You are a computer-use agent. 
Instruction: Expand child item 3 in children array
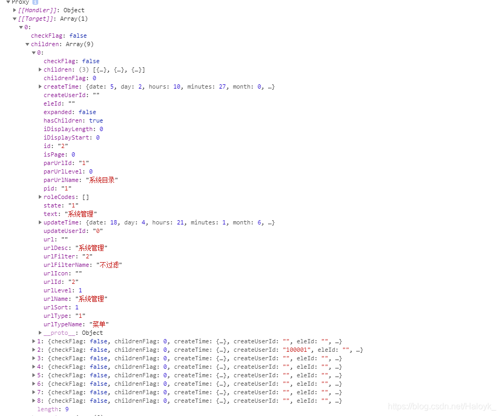[33, 358]
